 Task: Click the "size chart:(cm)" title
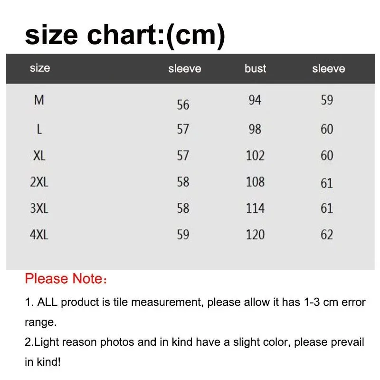pos(124,35)
